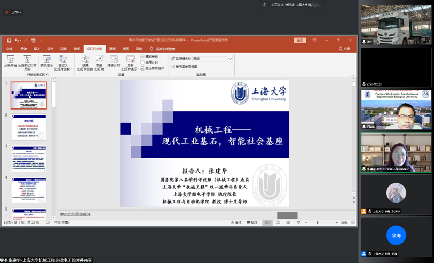Click the Sign in (登录) button

pos(299,40)
